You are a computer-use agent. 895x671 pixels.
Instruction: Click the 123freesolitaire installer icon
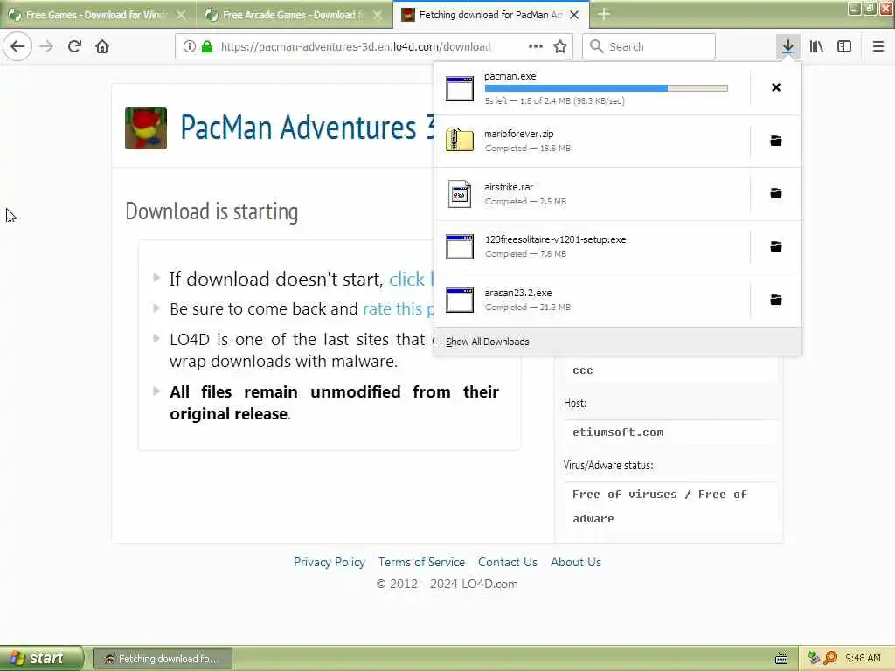pos(460,246)
